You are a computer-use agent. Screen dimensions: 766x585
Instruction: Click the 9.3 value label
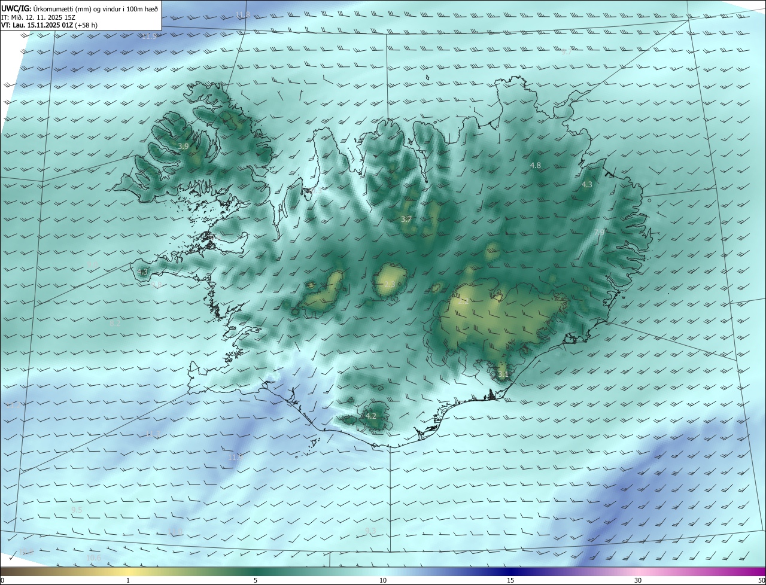pos(370,531)
